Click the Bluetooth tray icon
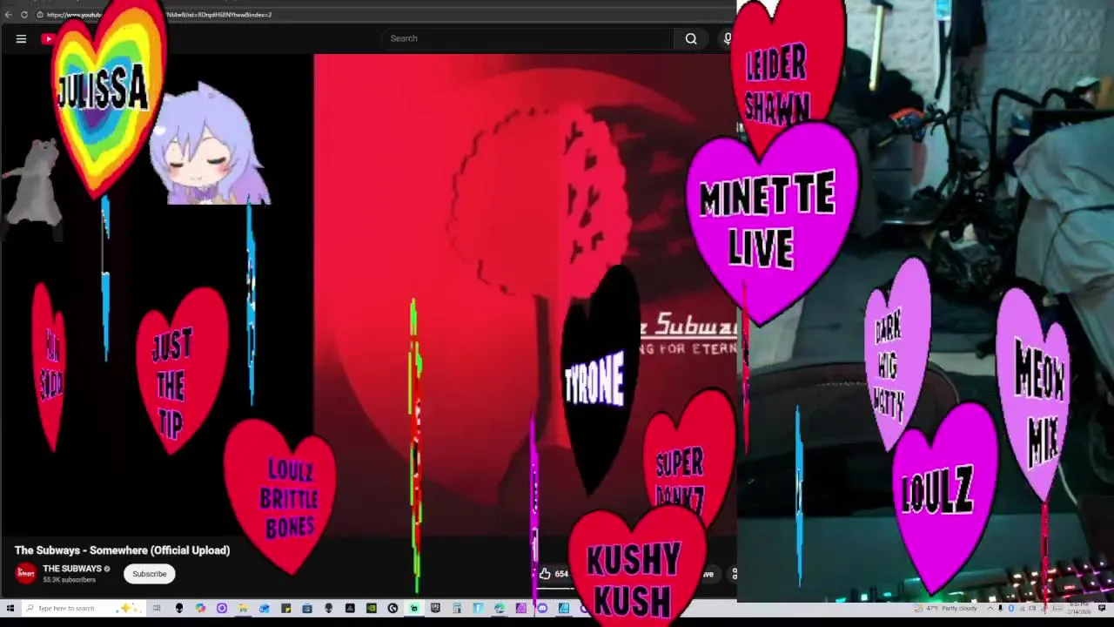 [1011, 608]
